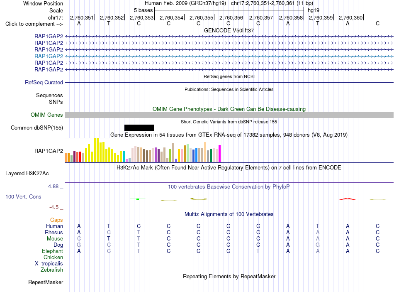Screen dimensions: 394x292
Task: Click the 4.88 PhyloP upper scale value
Action: click(53, 186)
